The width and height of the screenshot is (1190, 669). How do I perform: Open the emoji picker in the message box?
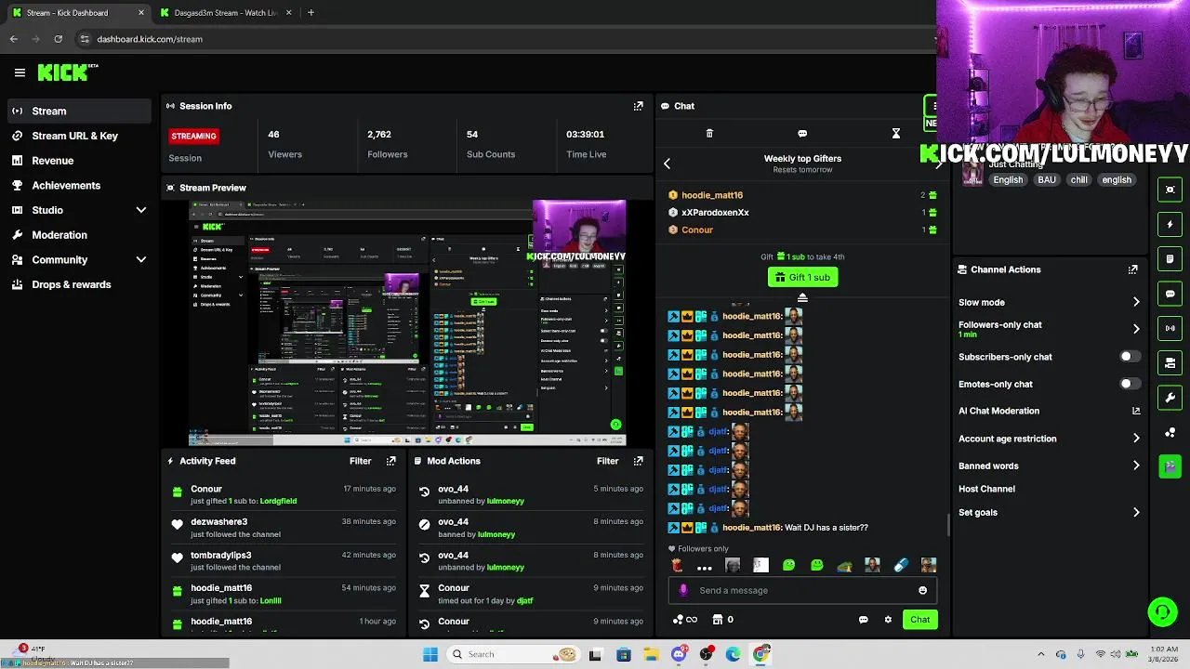click(922, 590)
